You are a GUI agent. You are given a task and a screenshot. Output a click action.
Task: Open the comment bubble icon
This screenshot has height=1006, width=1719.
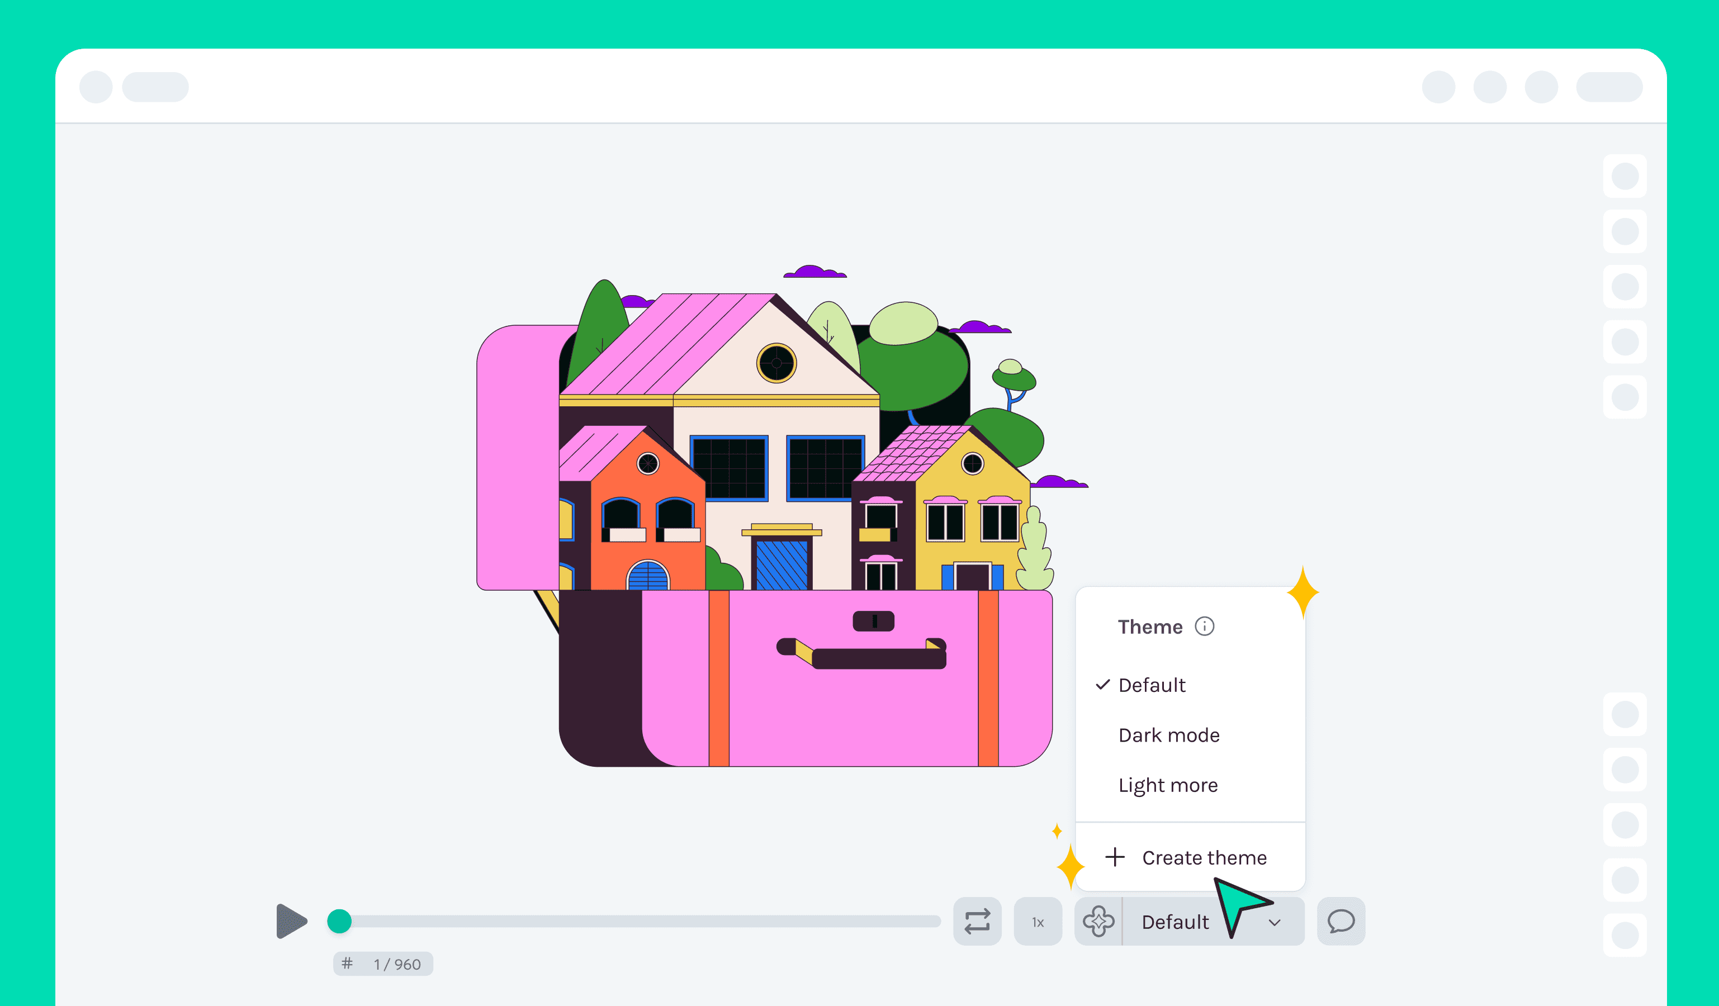(1340, 922)
